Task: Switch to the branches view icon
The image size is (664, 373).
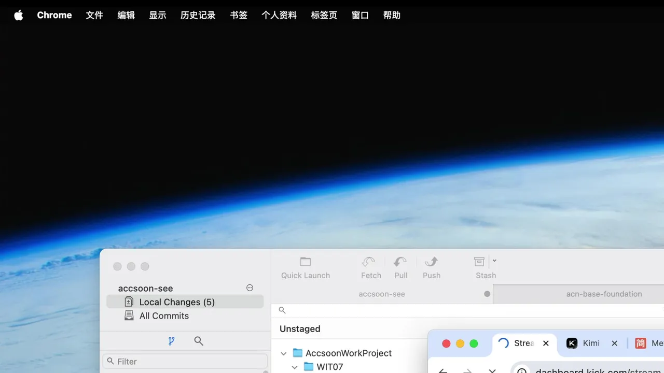Action: pos(171,341)
